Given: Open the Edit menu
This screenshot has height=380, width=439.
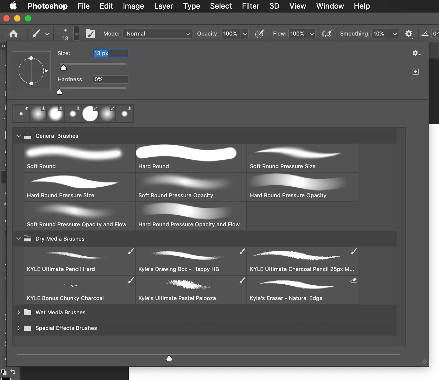Looking at the screenshot, I should click(106, 6).
